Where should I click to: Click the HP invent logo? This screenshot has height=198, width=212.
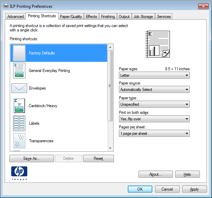(19, 174)
